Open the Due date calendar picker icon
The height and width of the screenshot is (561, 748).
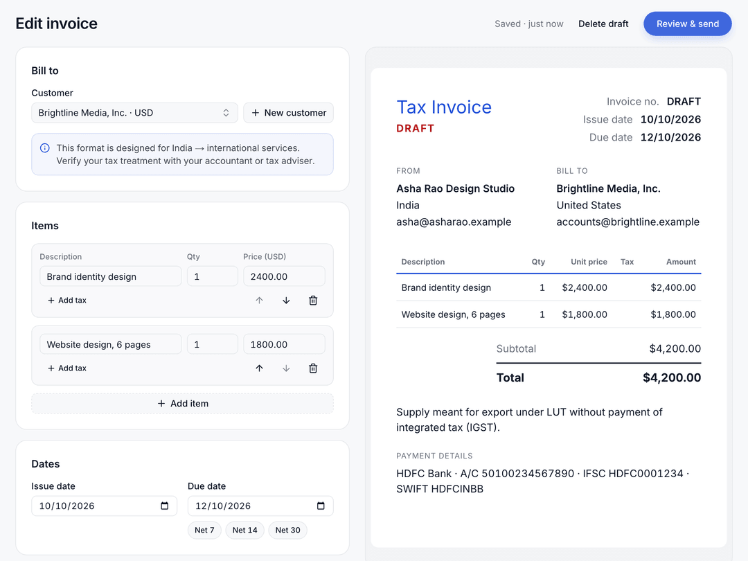321,506
